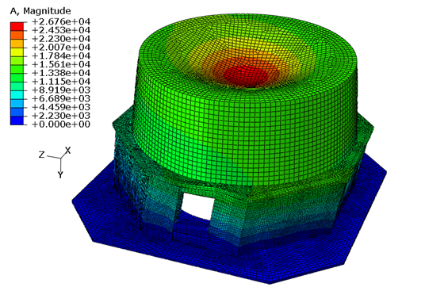Click the Y axis label of triad
Image resolution: width=425 pixels, height=287 pixels.
[60, 174]
